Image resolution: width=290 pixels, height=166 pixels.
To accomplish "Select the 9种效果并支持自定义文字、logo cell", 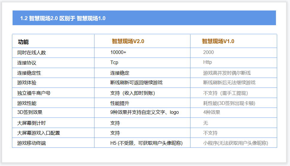I will coord(144,112).
